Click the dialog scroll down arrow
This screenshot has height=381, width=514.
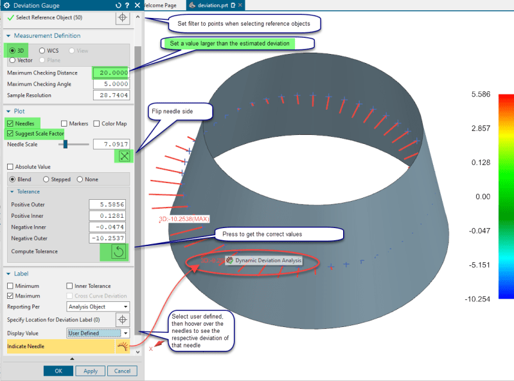coord(137,352)
